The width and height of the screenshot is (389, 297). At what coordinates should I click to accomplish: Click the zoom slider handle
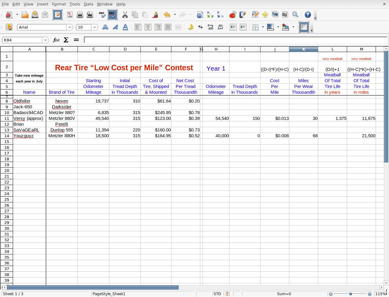[350, 294]
